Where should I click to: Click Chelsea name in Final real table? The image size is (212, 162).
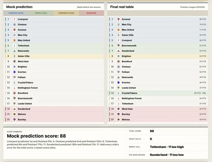[126, 67]
